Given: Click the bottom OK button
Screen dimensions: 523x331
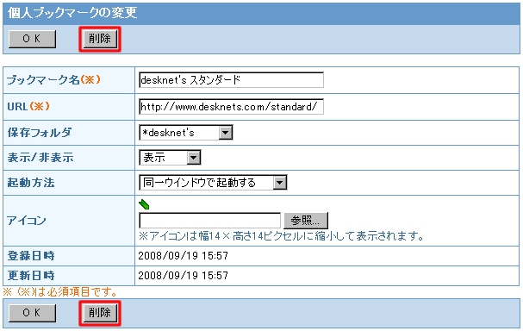Looking at the screenshot, I should 32,313.
